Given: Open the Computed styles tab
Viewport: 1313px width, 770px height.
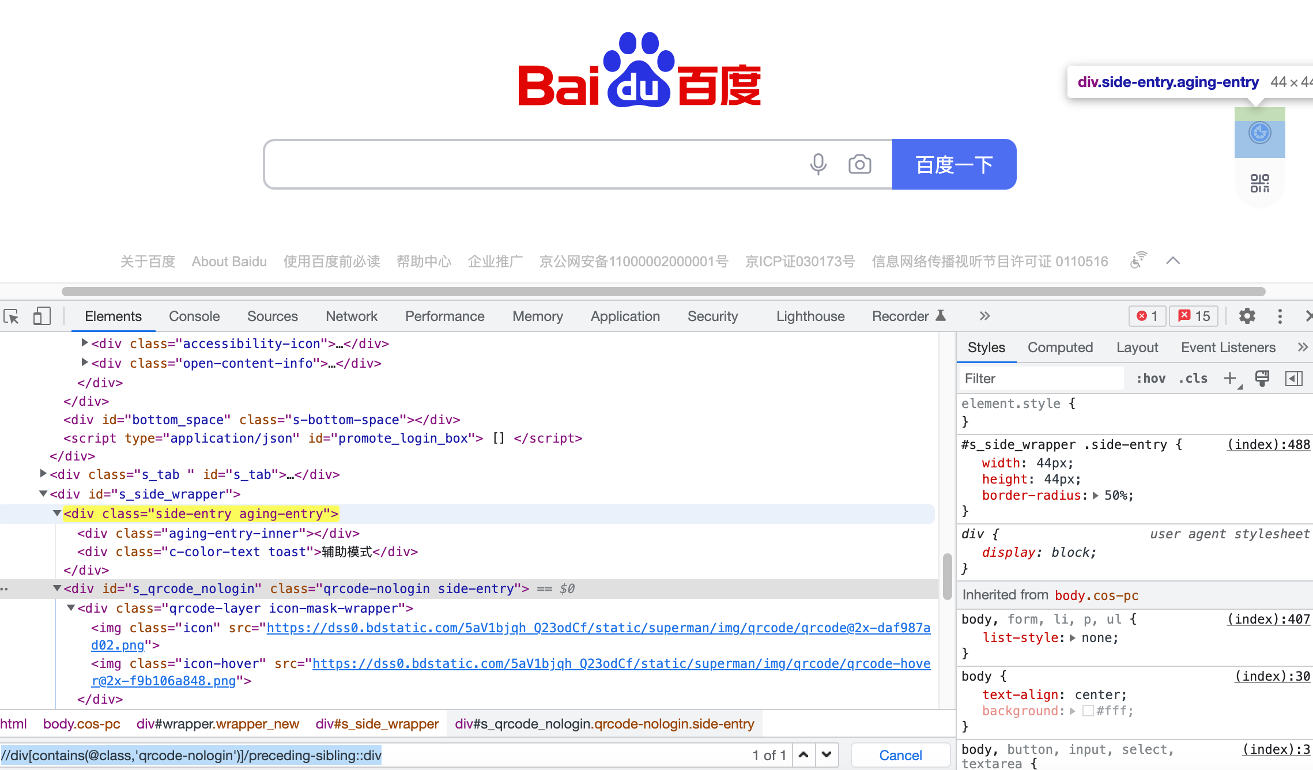Looking at the screenshot, I should 1060,348.
